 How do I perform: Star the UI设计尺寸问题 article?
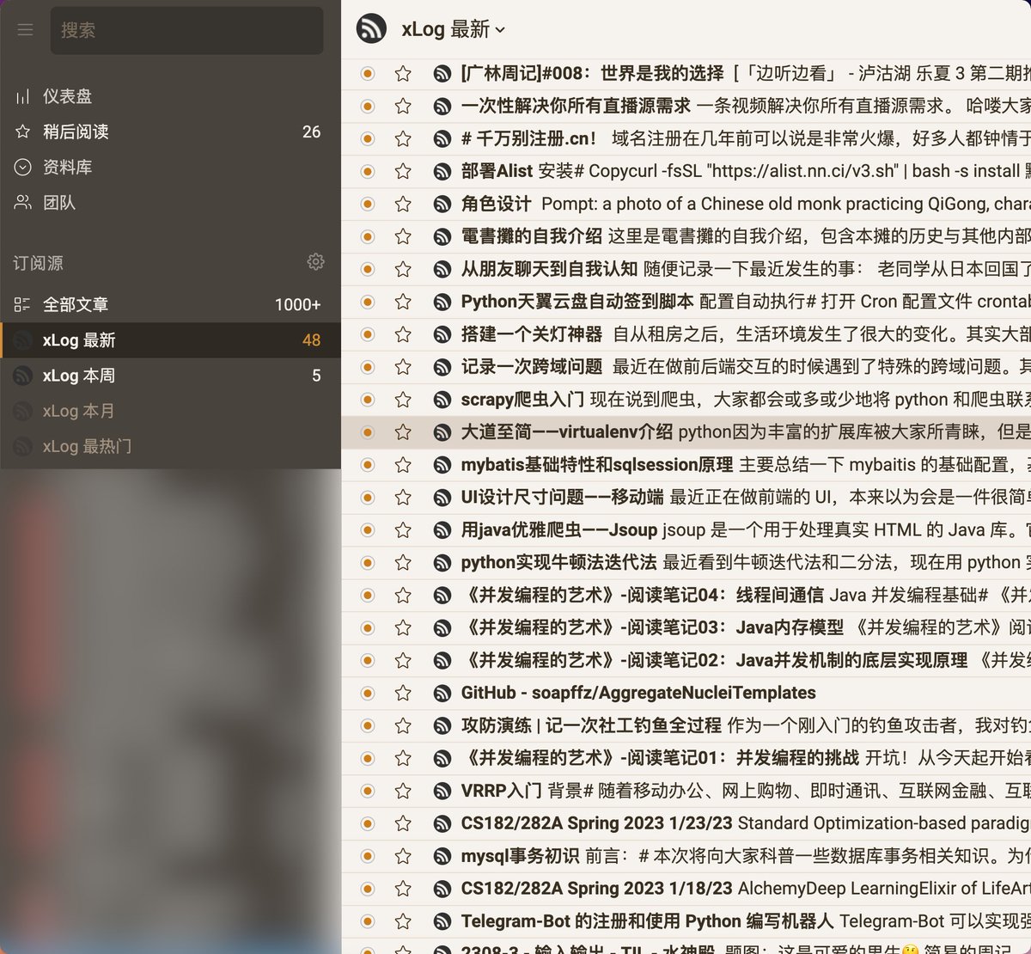pyautogui.click(x=403, y=498)
